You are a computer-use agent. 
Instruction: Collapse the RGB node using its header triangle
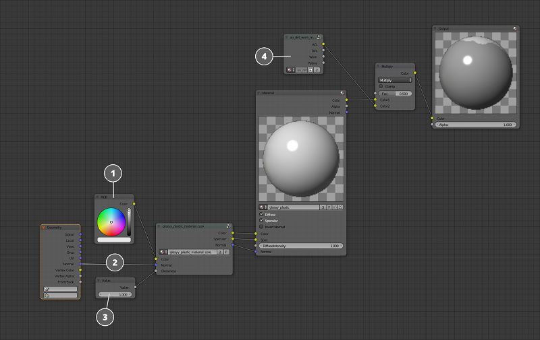[x=99, y=197]
